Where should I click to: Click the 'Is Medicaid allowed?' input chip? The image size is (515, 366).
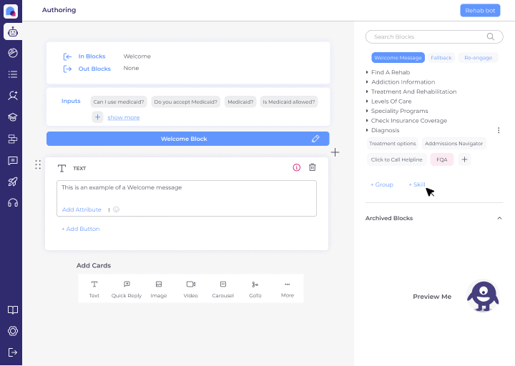(x=289, y=102)
